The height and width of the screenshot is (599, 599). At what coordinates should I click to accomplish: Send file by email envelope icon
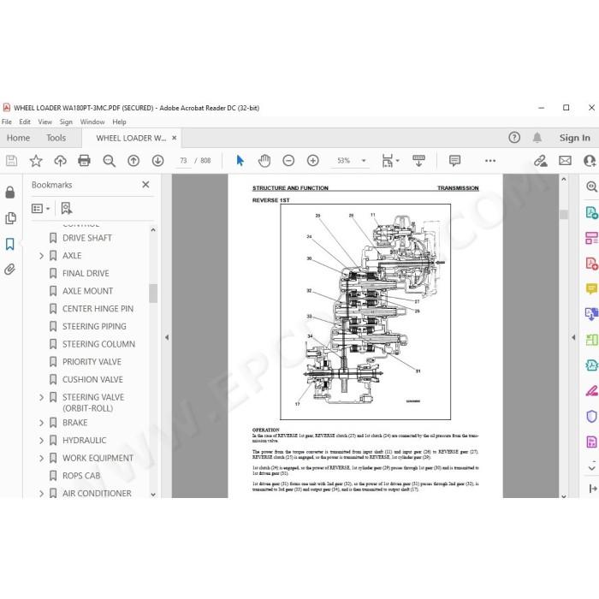coord(565,161)
